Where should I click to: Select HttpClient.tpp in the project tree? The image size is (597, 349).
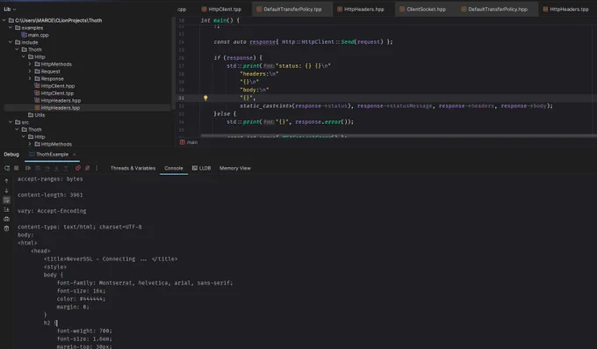point(57,93)
